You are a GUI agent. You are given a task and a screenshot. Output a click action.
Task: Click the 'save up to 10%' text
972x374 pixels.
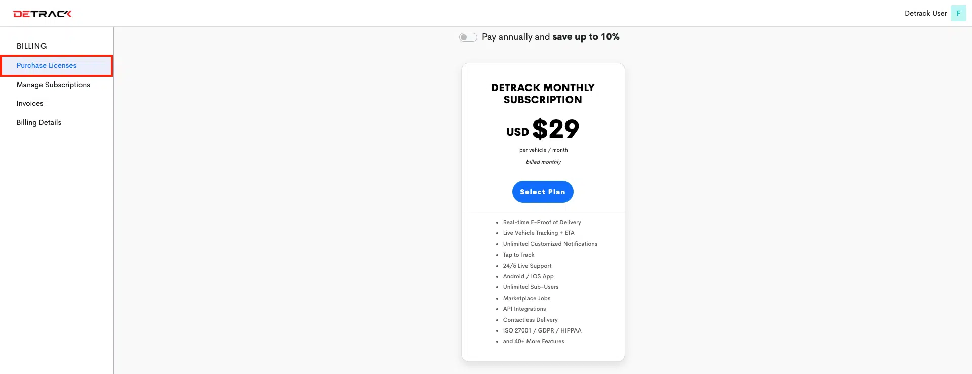pos(586,37)
